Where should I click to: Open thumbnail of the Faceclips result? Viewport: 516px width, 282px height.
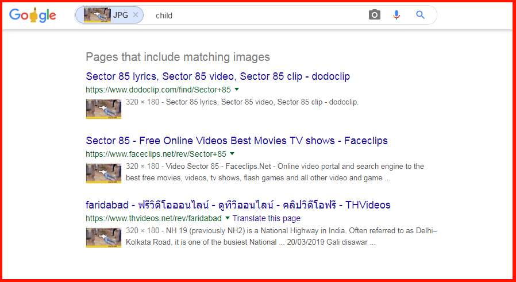(x=103, y=173)
